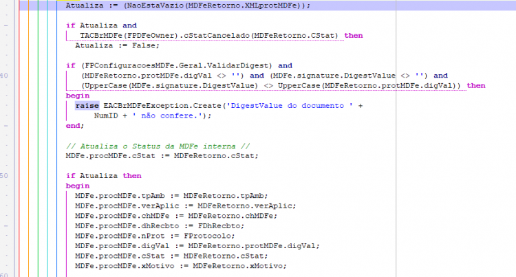Viewport: 516px width, 277px height.
Task: Click the 'MDFe.procMDFe.tpAmb' assignment line
Action: click(171, 196)
